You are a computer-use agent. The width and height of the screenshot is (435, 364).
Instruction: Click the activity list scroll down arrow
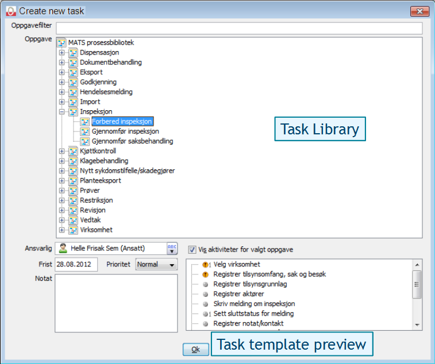417,325
